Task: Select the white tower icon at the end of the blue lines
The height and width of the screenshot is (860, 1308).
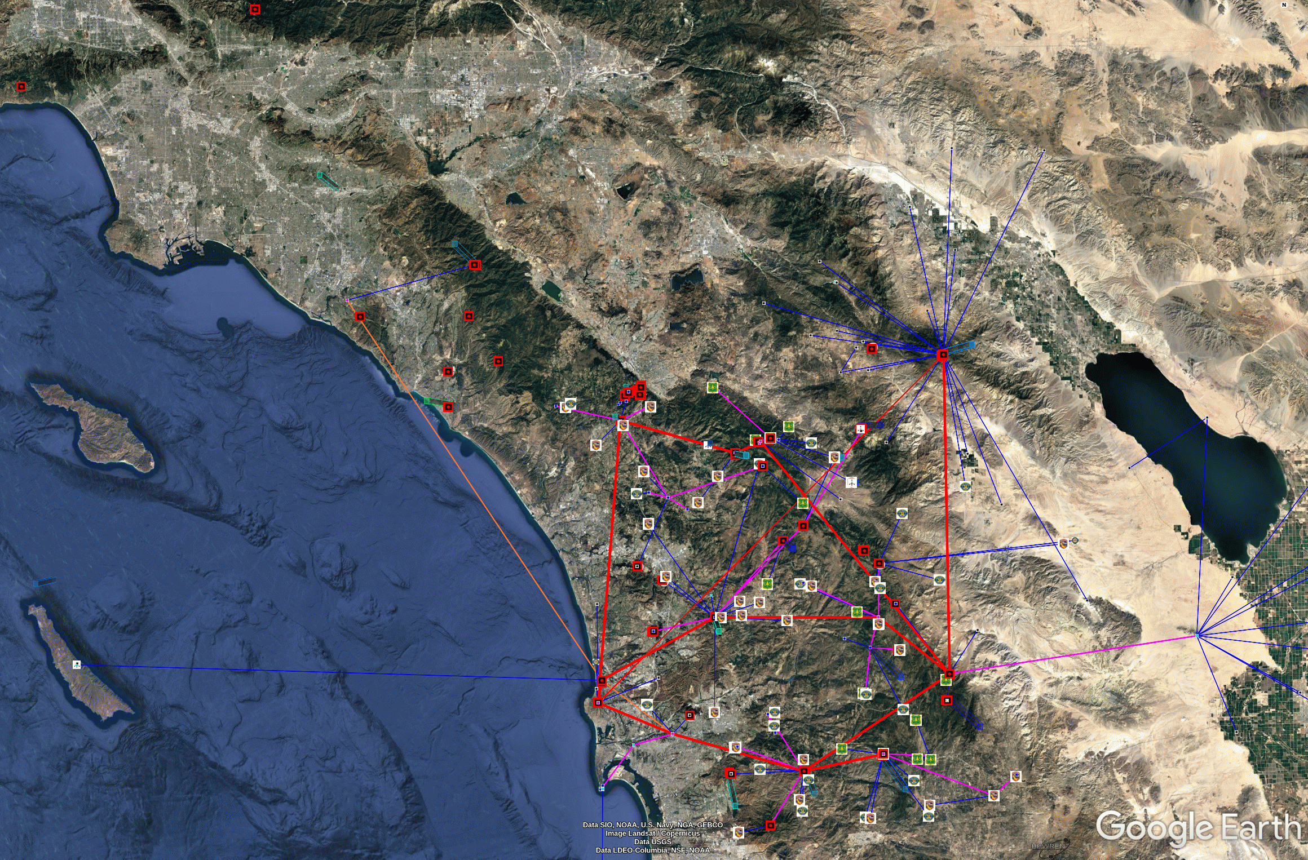Action: pyautogui.click(x=851, y=482)
